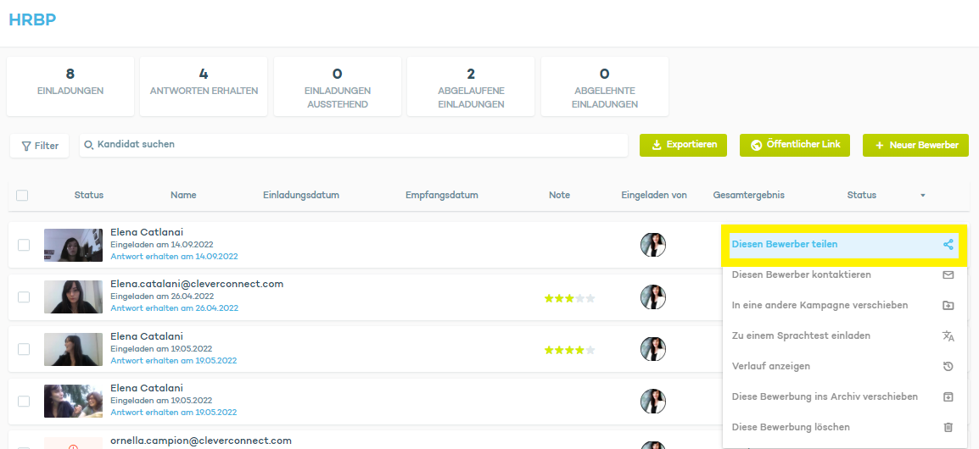Open the Filter options

click(x=40, y=146)
